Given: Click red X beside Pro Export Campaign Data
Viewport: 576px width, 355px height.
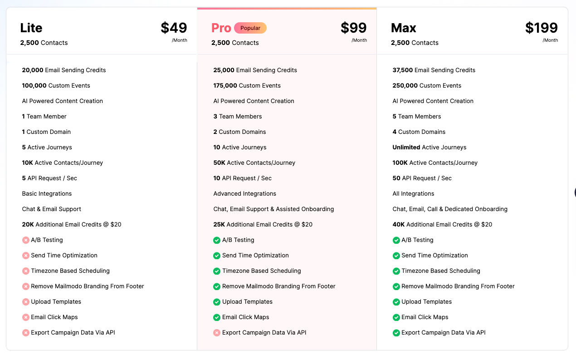Looking at the screenshot, I should click(217, 333).
